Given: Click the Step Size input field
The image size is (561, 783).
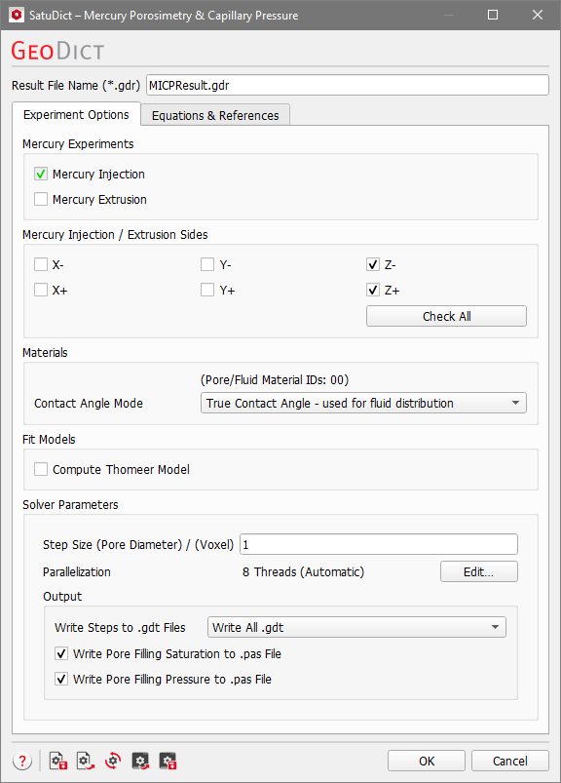Looking at the screenshot, I should click(x=379, y=544).
